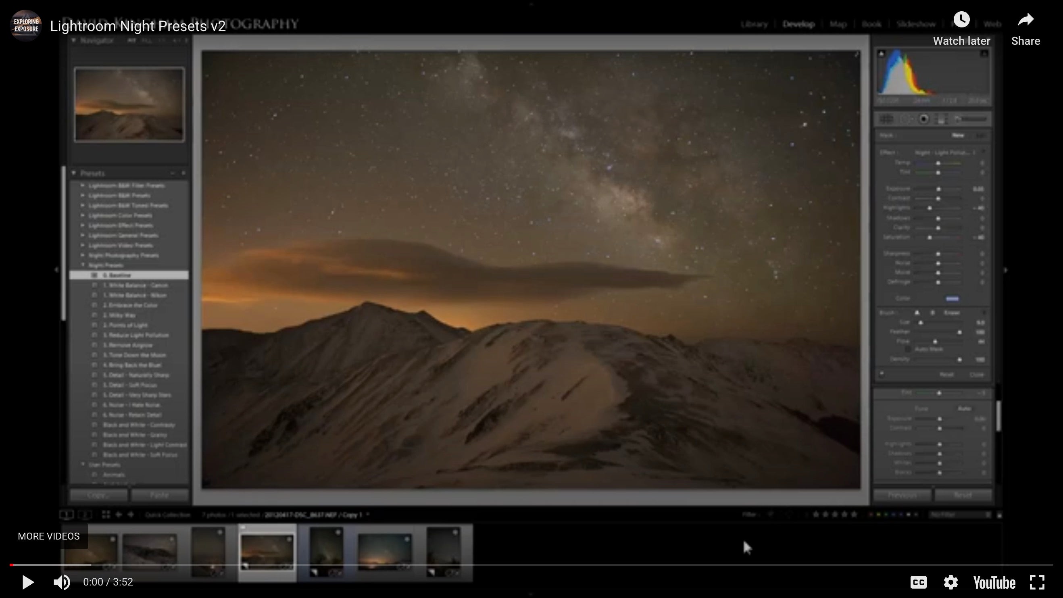Click the Copy... button
Screen dimensions: 1063x598
click(99, 494)
